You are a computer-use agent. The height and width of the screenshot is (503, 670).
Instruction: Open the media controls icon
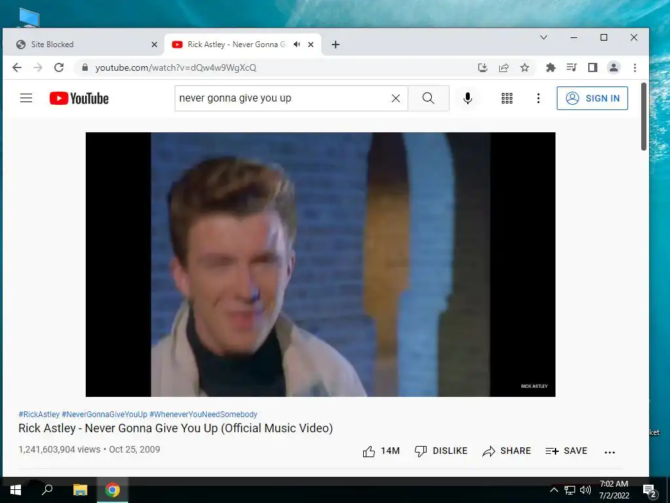coord(572,67)
